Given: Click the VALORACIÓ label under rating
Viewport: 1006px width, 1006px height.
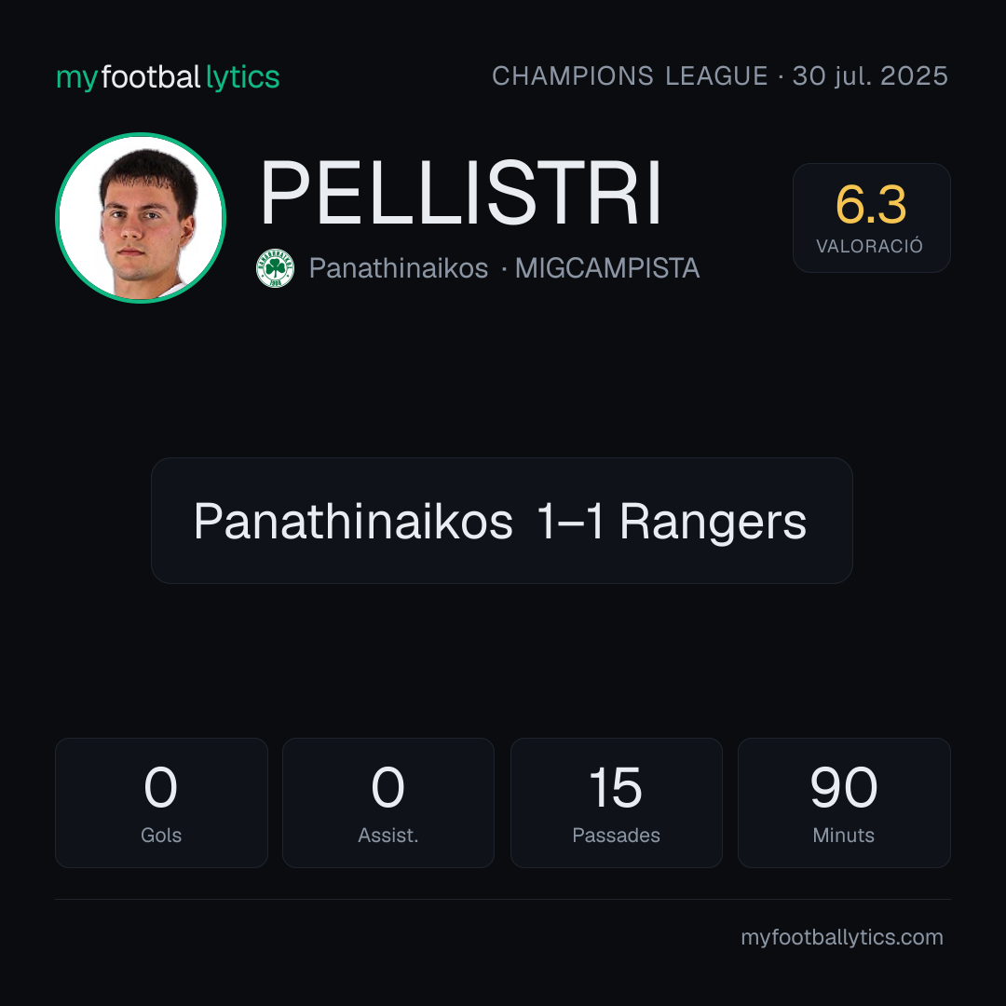Looking at the screenshot, I should pos(869,246).
